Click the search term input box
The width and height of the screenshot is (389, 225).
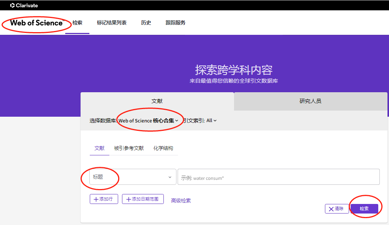pos(278,178)
